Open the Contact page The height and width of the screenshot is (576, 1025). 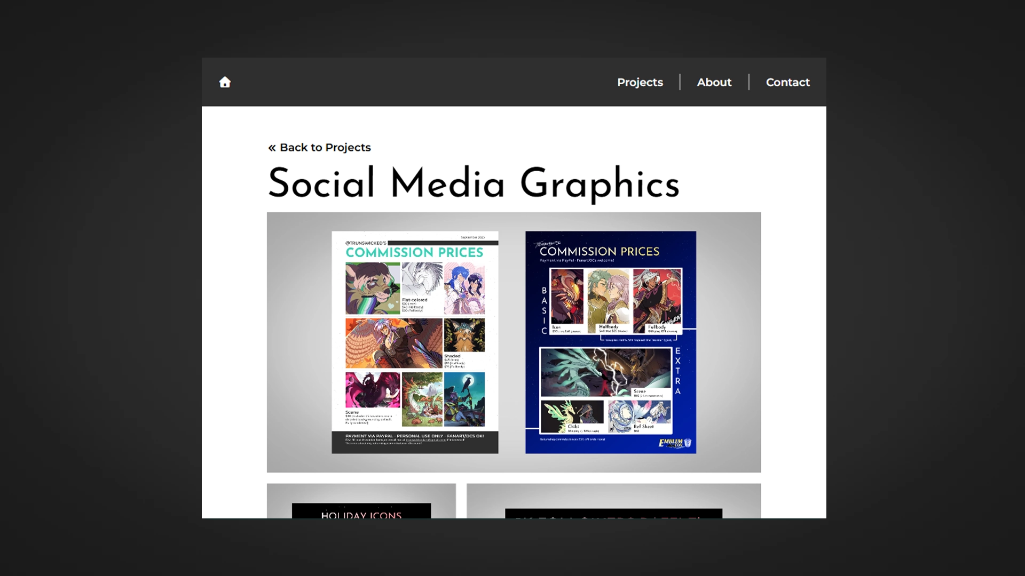coord(787,82)
